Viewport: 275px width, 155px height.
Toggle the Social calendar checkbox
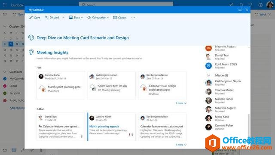(5, 86)
